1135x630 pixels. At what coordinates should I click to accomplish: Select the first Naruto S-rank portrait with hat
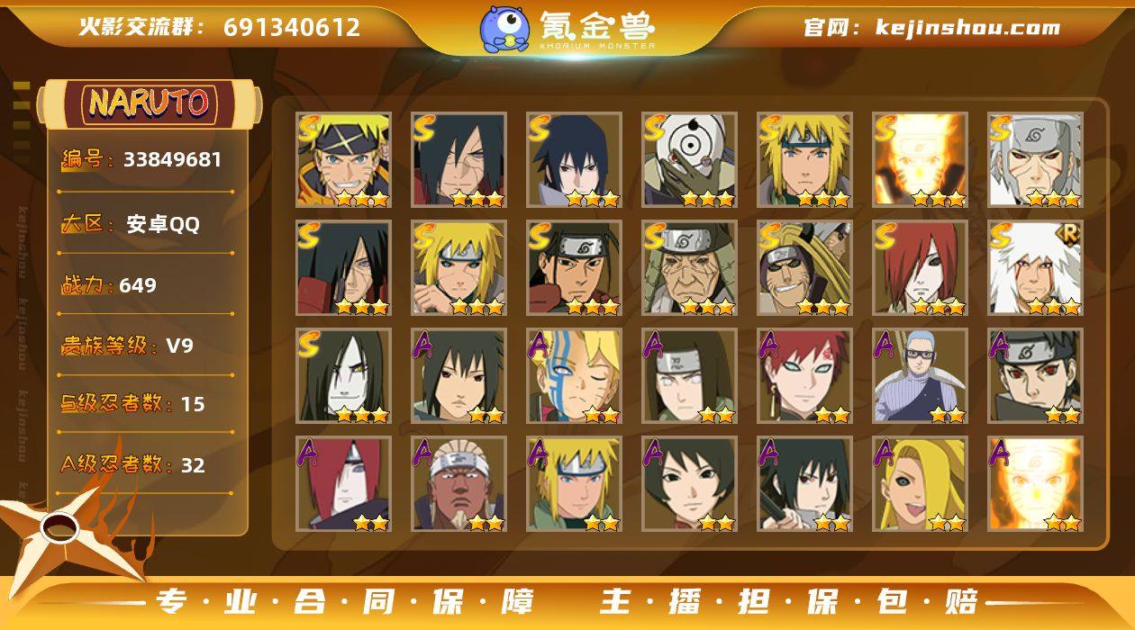pos(343,160)
